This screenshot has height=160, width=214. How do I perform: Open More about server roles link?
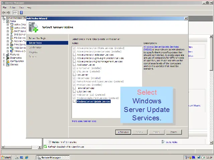[x=84, y=121]
